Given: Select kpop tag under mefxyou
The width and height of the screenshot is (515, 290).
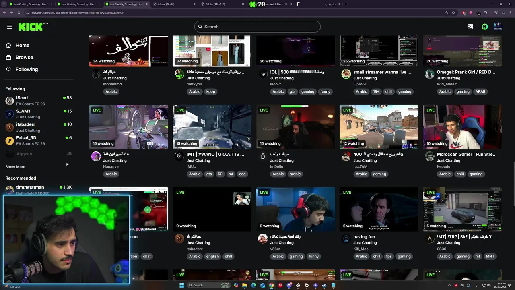Looking at the screenshot, I should coord(211,91).
